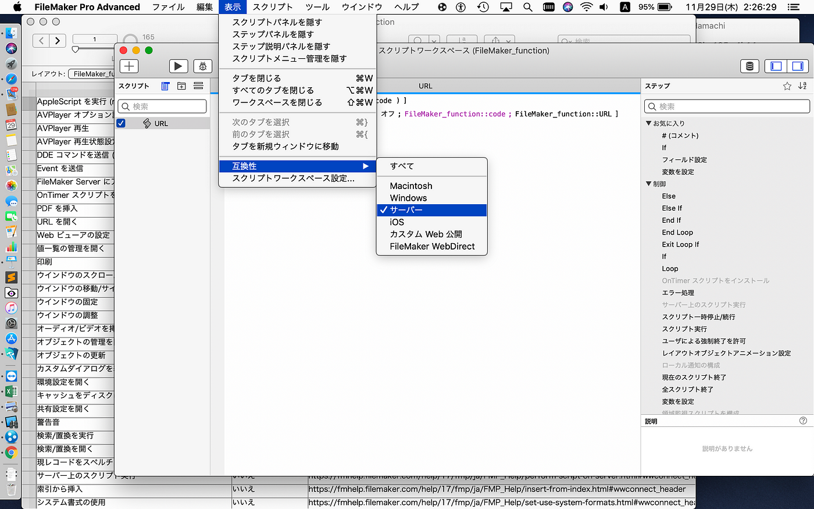Toggle the サーバー compatibility option
This screenshot has height=509, width=814.
431,210
